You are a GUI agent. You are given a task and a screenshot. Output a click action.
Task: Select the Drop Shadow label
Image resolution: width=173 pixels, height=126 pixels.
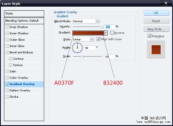(19, 27)
